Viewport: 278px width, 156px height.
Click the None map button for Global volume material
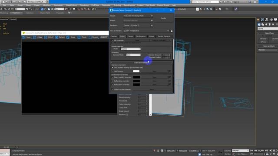pyautogui.click(x=152, y=90)
